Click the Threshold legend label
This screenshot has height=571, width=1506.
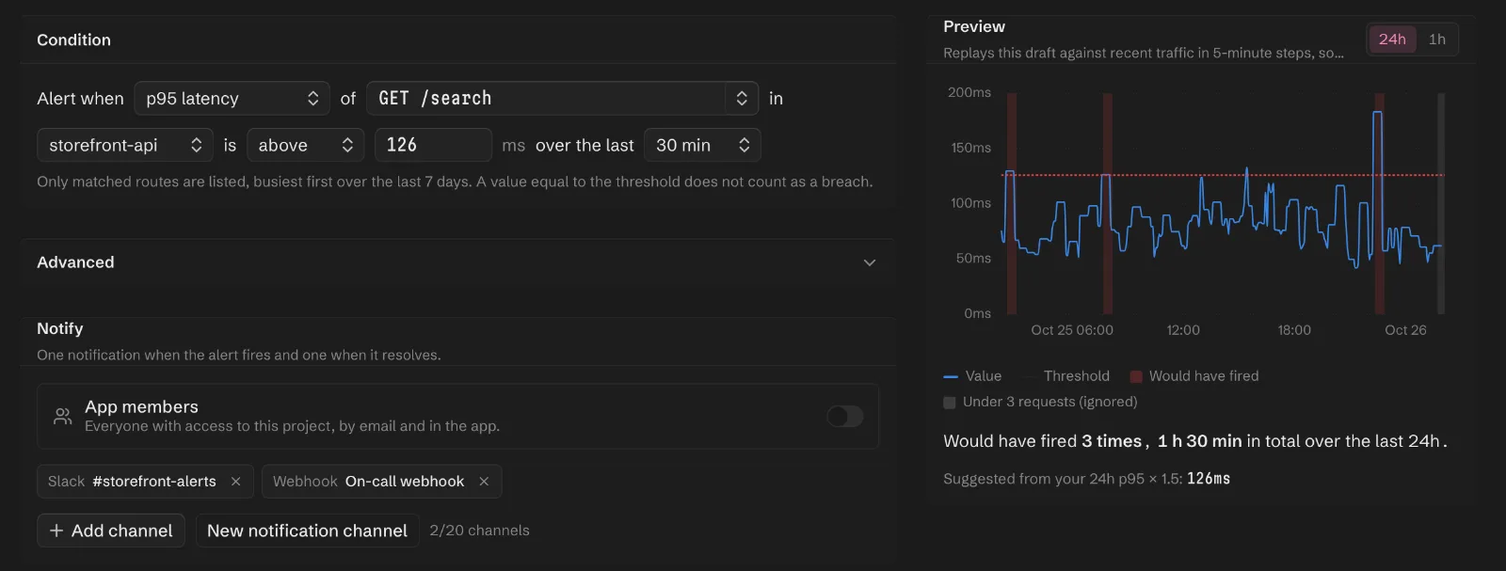(1077, 376)
